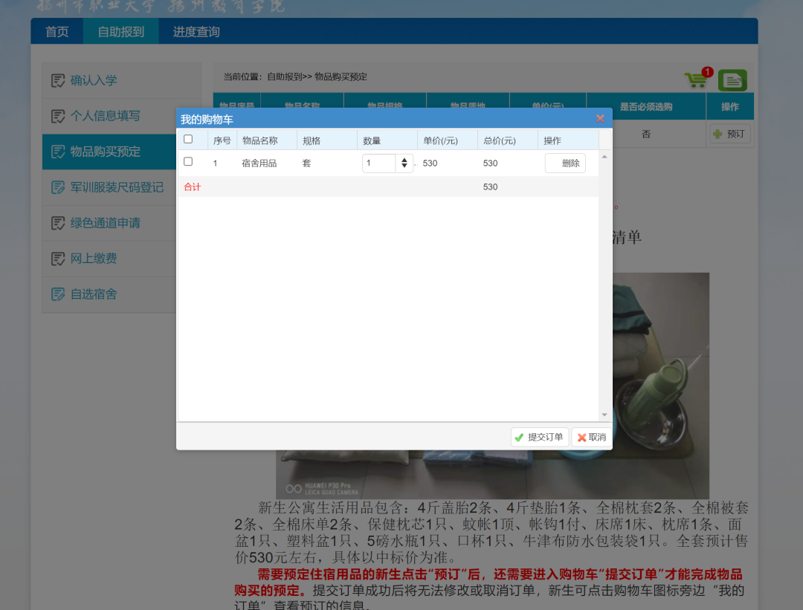The width and height of the screenshot is (803, 610).
Task: Click the quantity input field showing 1
Action: [x=379, y=163]
